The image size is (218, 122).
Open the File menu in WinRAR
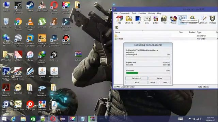116,13
